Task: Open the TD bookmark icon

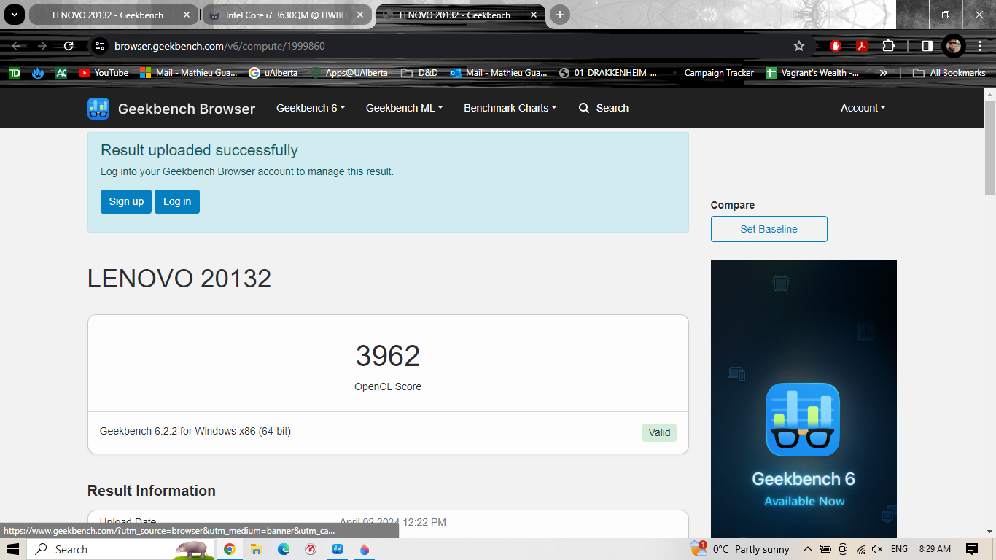Action: click(14, 73)
